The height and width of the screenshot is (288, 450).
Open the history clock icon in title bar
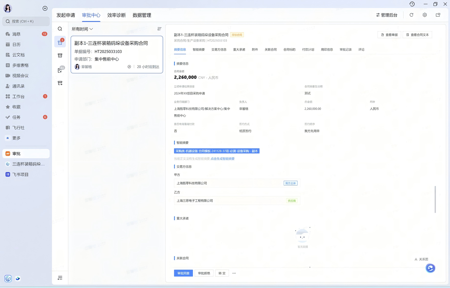tap(412, 4)
